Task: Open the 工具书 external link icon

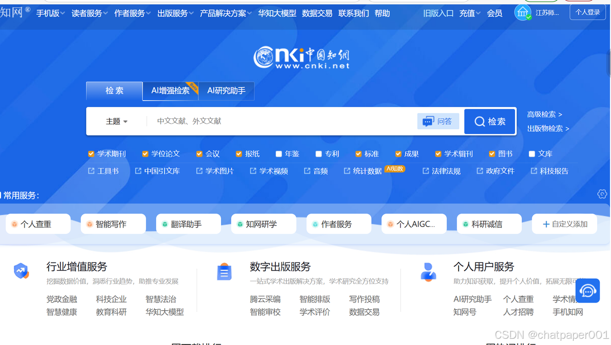Action: pyautogui.click(x=91, y=171)
